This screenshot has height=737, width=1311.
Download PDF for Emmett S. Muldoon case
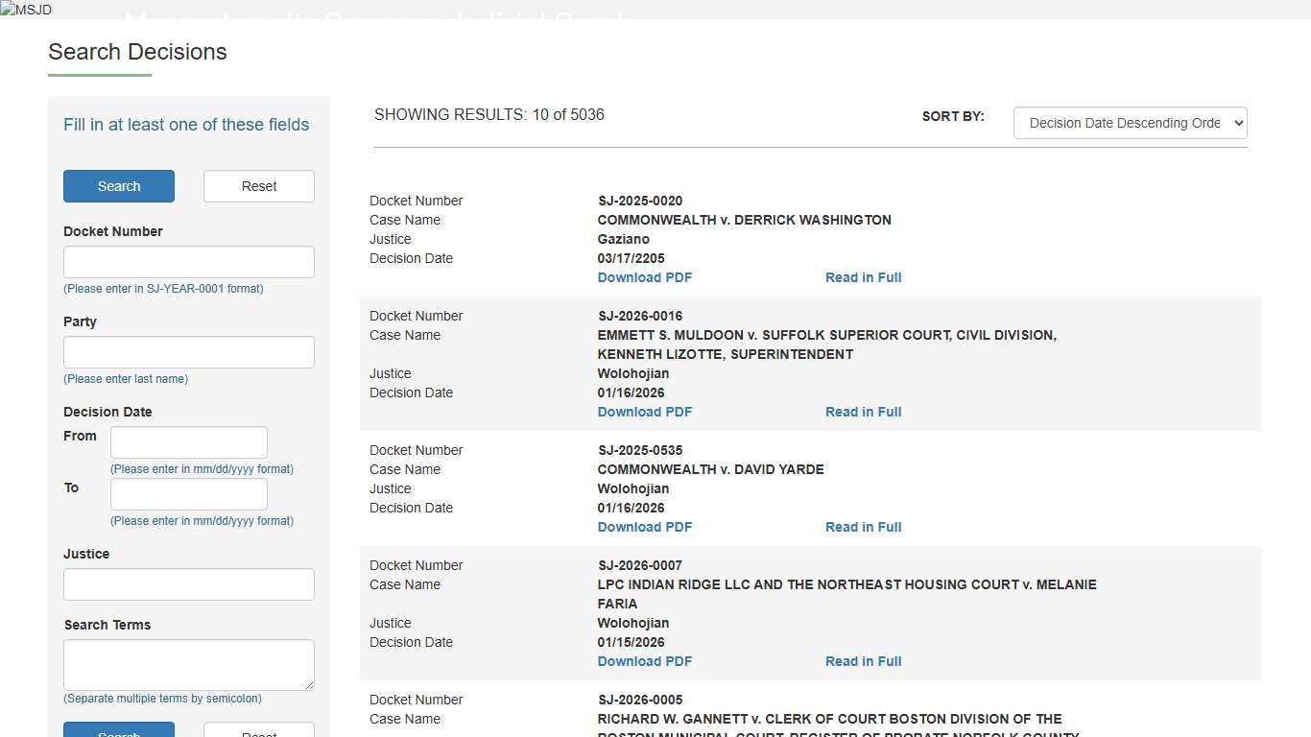tap(644, 412)
